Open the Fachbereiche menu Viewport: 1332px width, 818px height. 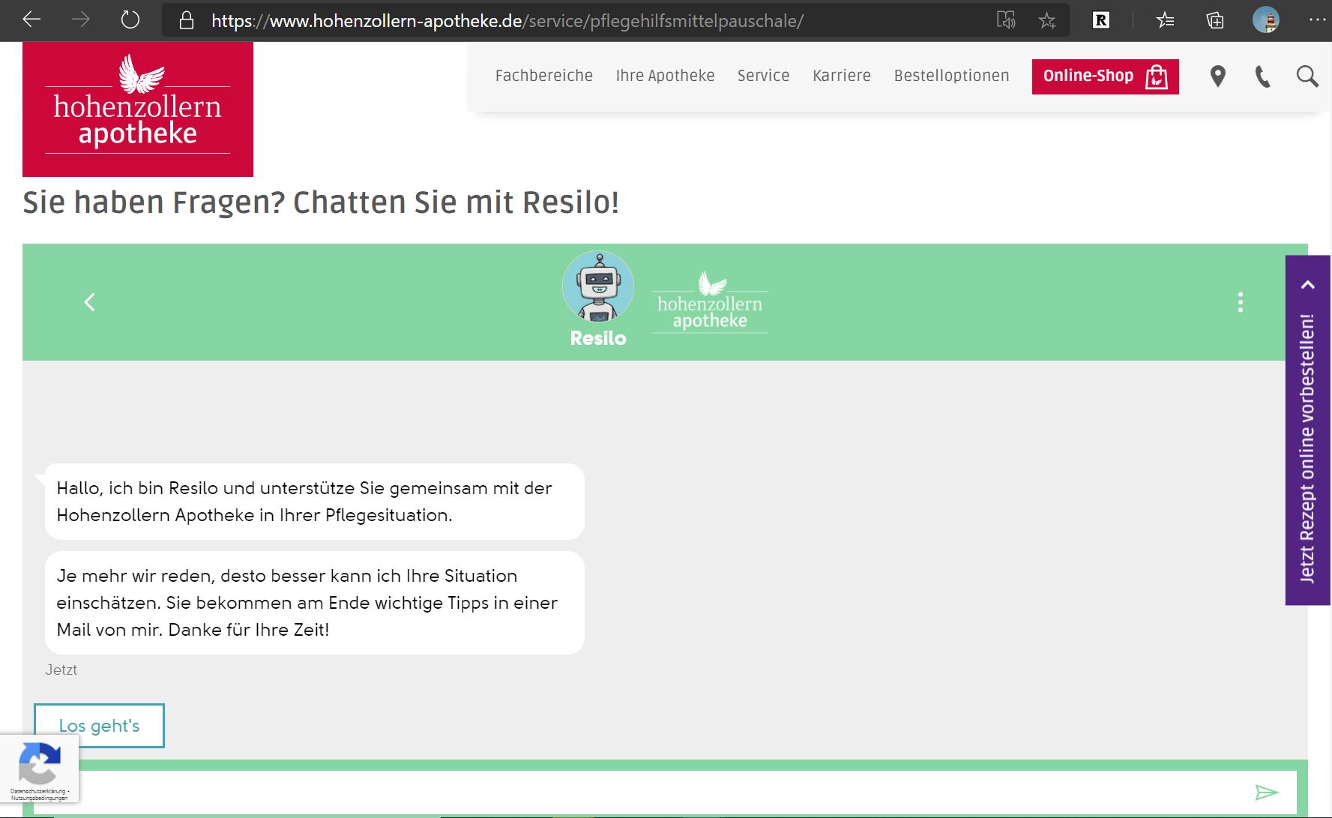pos(544,75)
